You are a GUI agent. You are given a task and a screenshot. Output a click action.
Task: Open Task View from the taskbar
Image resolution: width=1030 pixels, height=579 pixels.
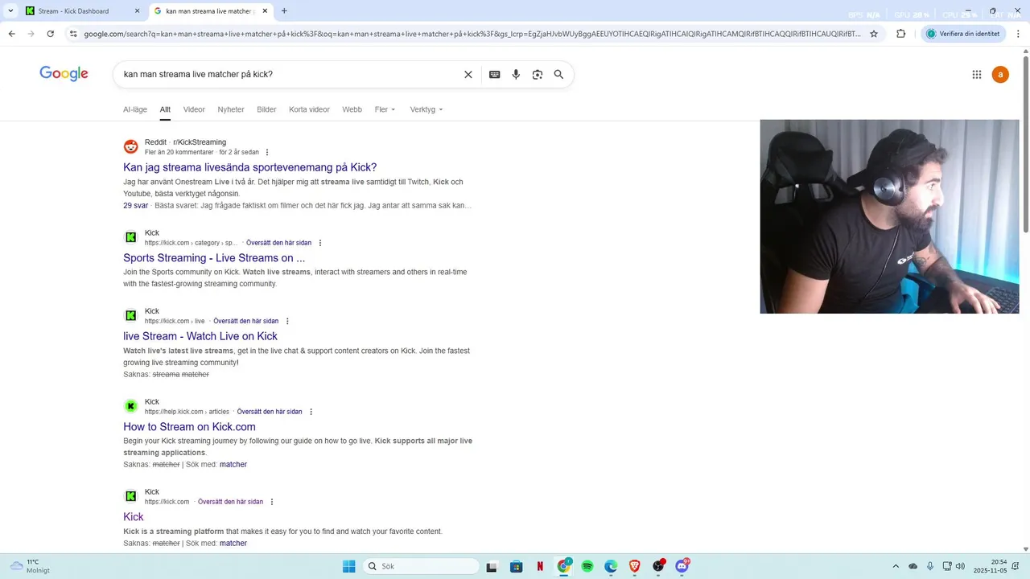tap(492, 566)
